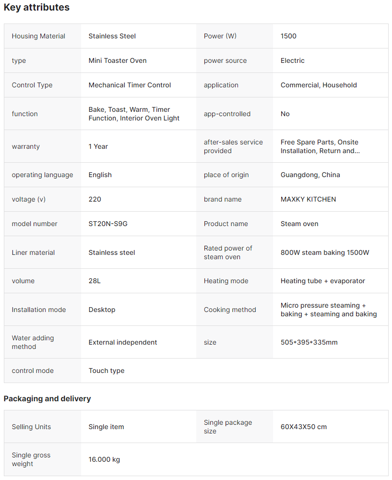This screenshot has width=392, height=480.
Task: Click the voltage value 220
Action: 95,199
